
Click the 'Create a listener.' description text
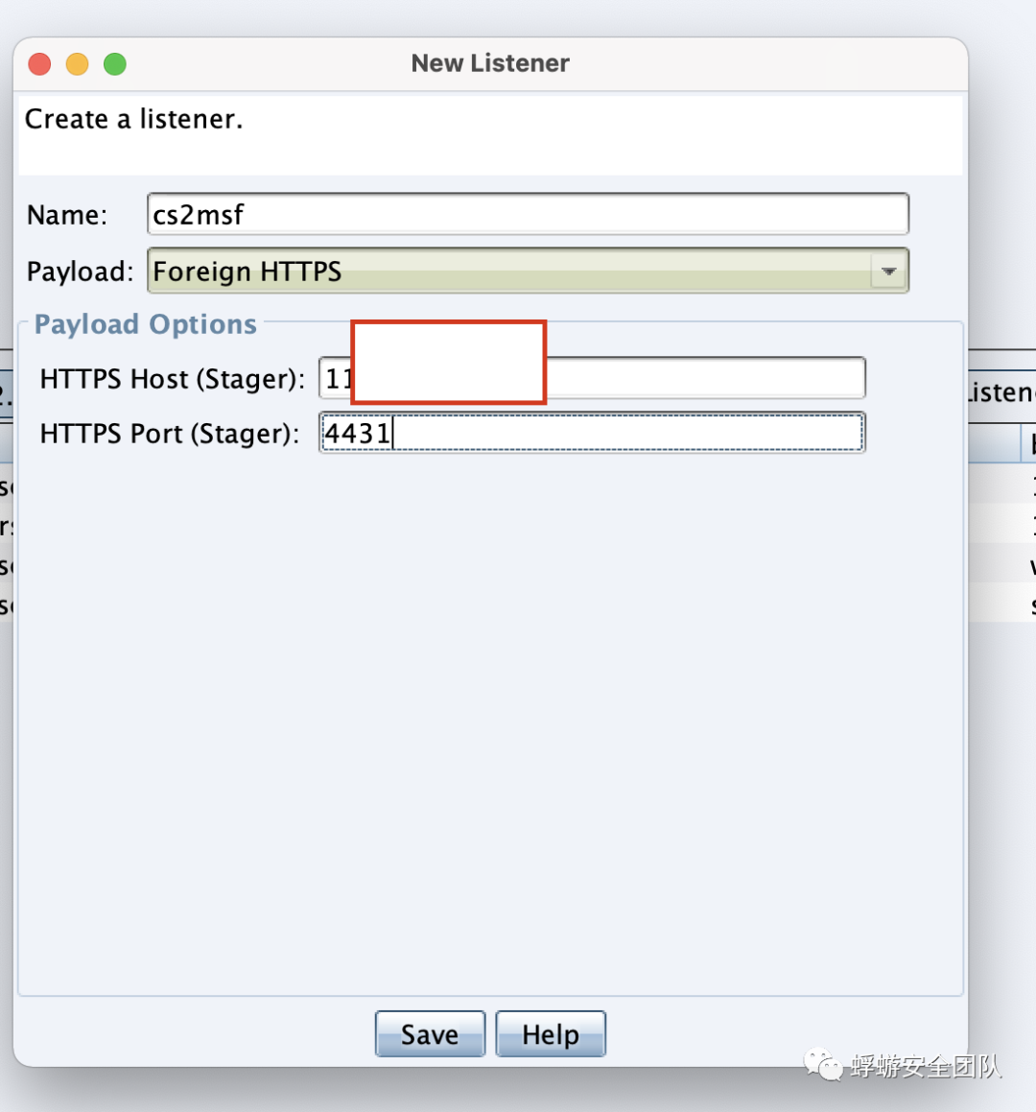pyautogui.click(x=134, y=120)
